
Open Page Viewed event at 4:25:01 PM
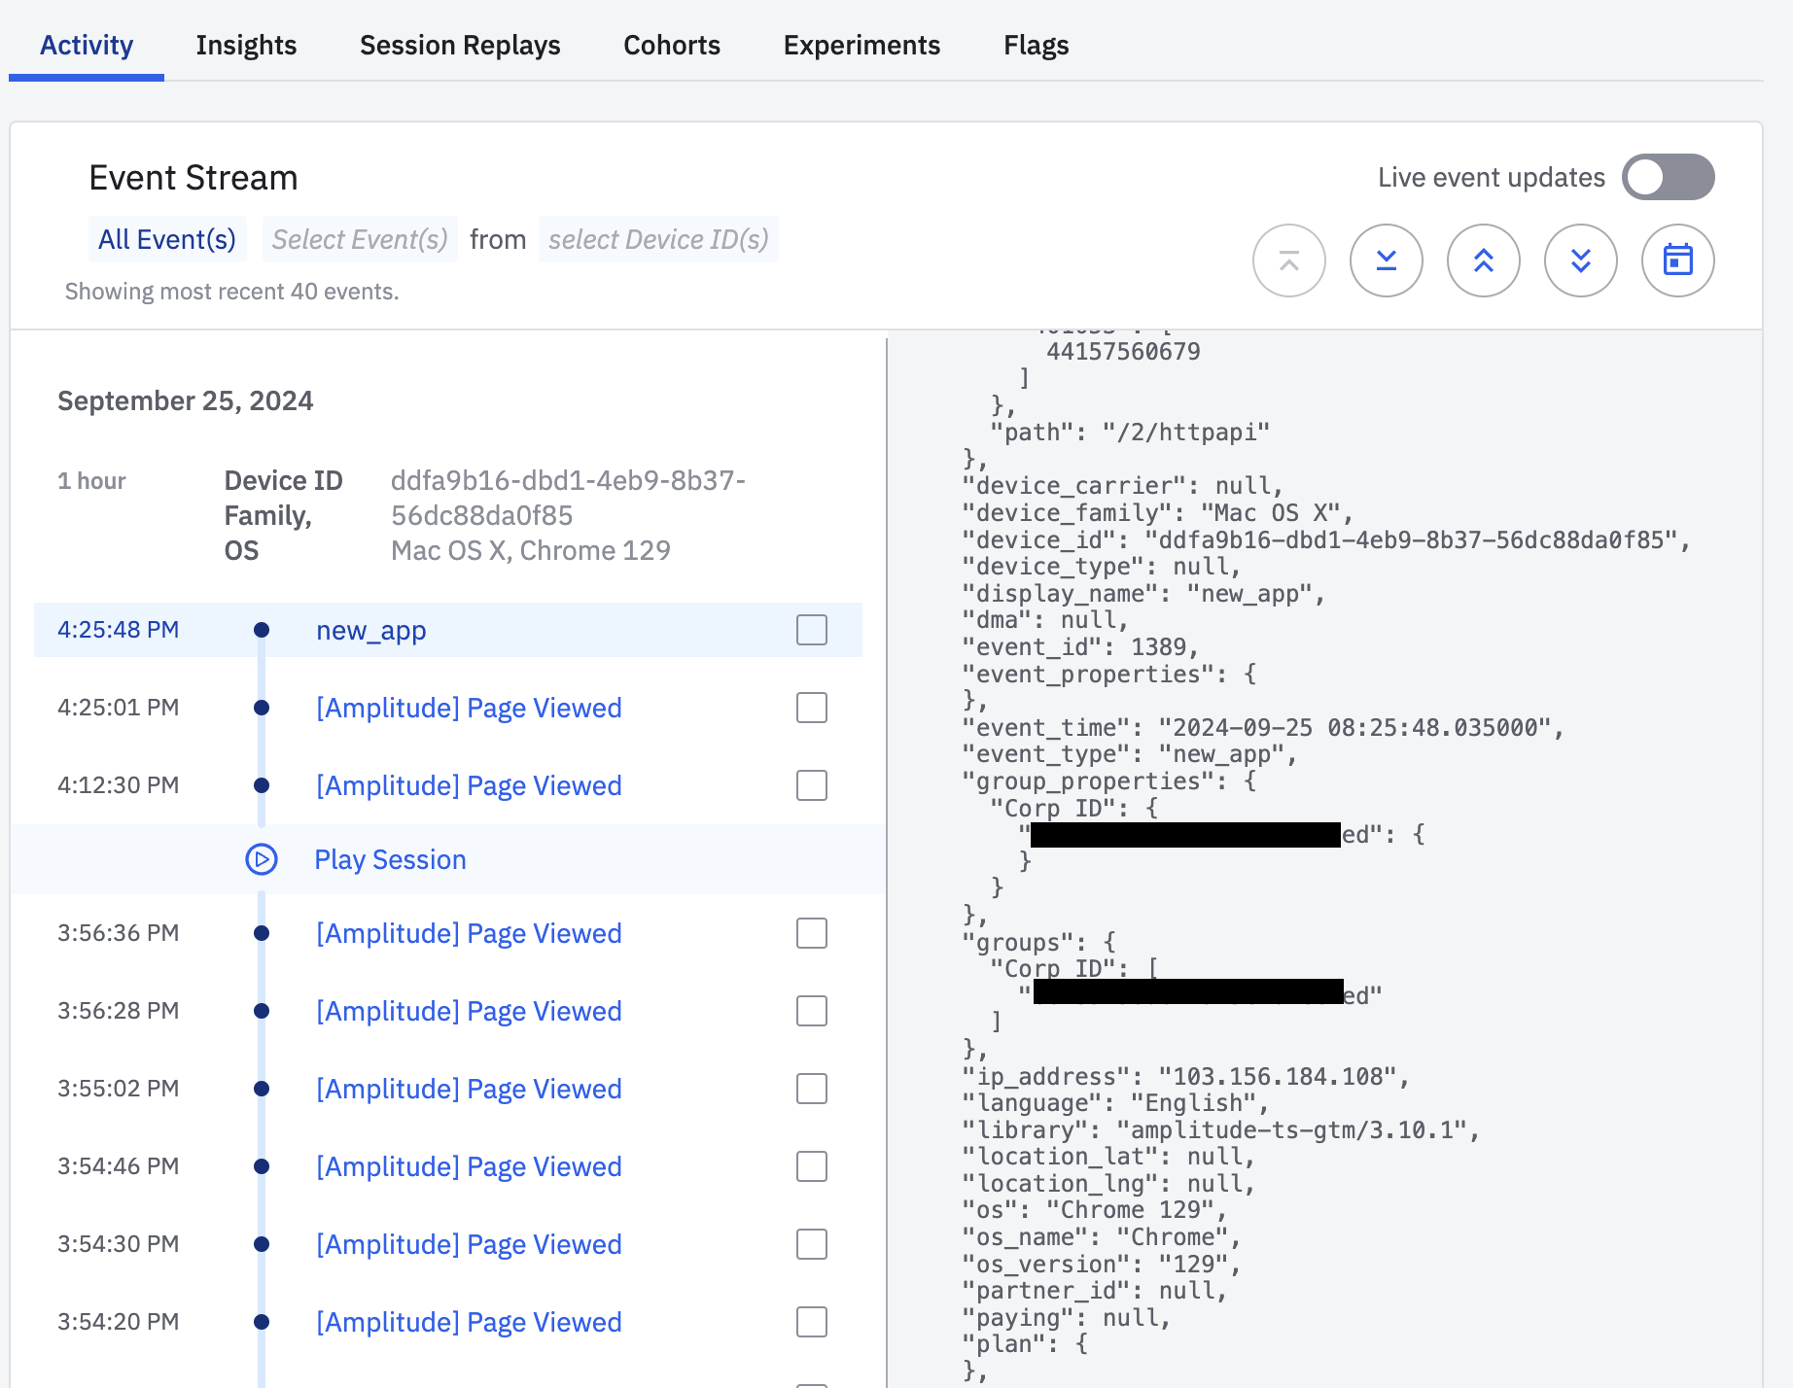click(469, 708)
